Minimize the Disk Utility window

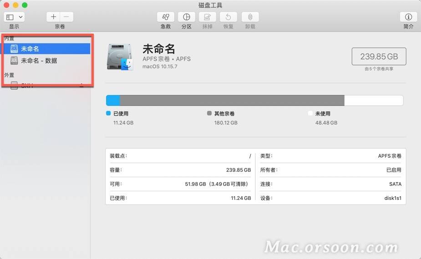point(15,5)
